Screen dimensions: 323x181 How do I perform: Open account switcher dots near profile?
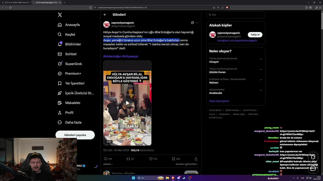pos(96,167)
